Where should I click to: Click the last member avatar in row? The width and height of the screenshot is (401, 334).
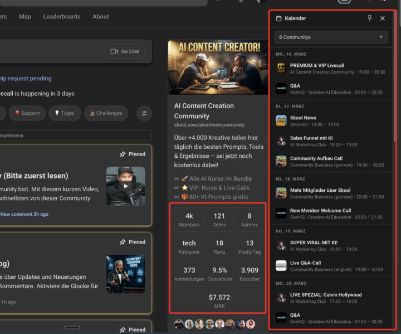pos(251,325)
